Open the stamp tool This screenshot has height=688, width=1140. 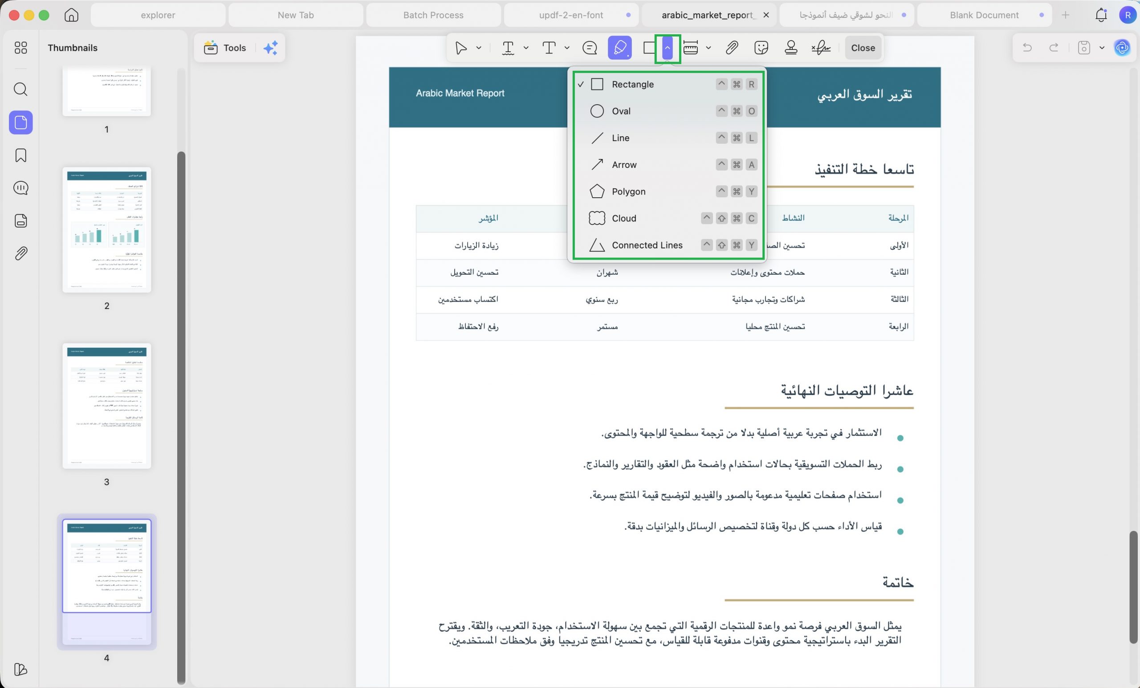point(791,48)
